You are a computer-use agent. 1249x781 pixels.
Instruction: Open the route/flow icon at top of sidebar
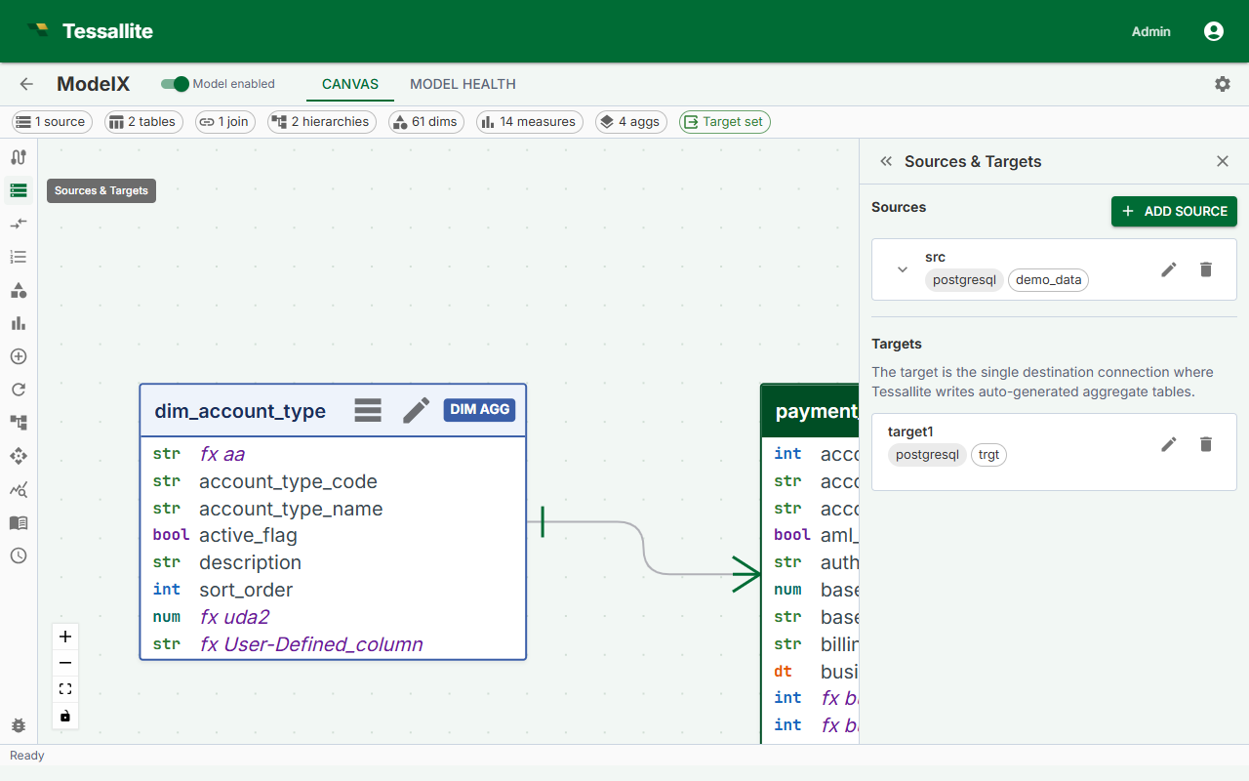point(18,157)
